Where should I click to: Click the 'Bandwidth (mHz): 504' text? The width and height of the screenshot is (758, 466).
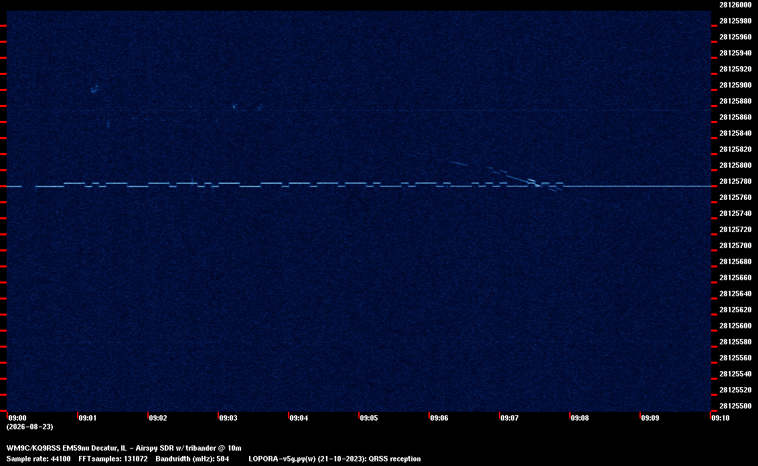pyautogui.click(x=192, y=459)
